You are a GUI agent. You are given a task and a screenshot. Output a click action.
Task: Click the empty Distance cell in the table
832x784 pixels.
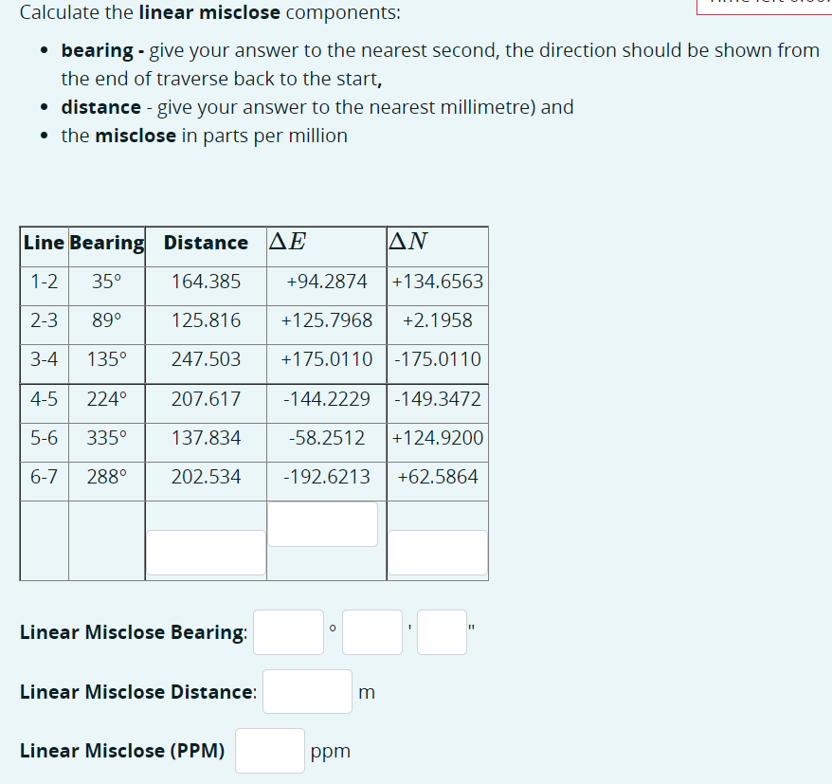[x=206, y=552]
